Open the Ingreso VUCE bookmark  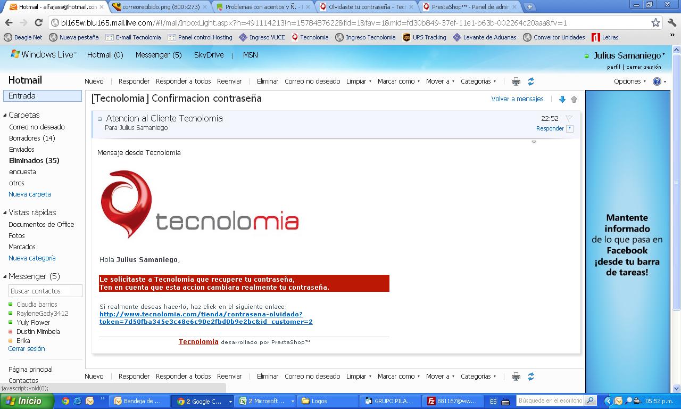pos(262,37)
